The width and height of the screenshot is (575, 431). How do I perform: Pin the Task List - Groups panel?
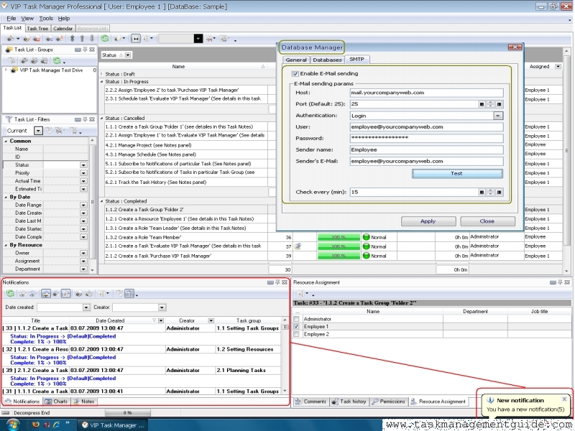pos(85,50)
